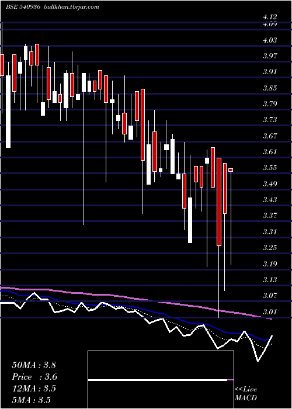Click the small final red candle near 3.55
The width and height of the screenshot is (292, 409).
[x=231, y=170]
